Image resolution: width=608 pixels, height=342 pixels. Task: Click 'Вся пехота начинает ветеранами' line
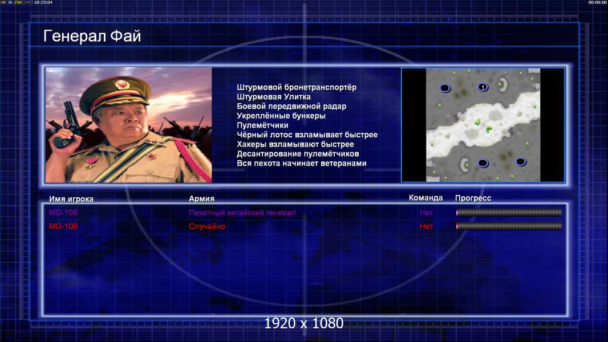[302, 163]
